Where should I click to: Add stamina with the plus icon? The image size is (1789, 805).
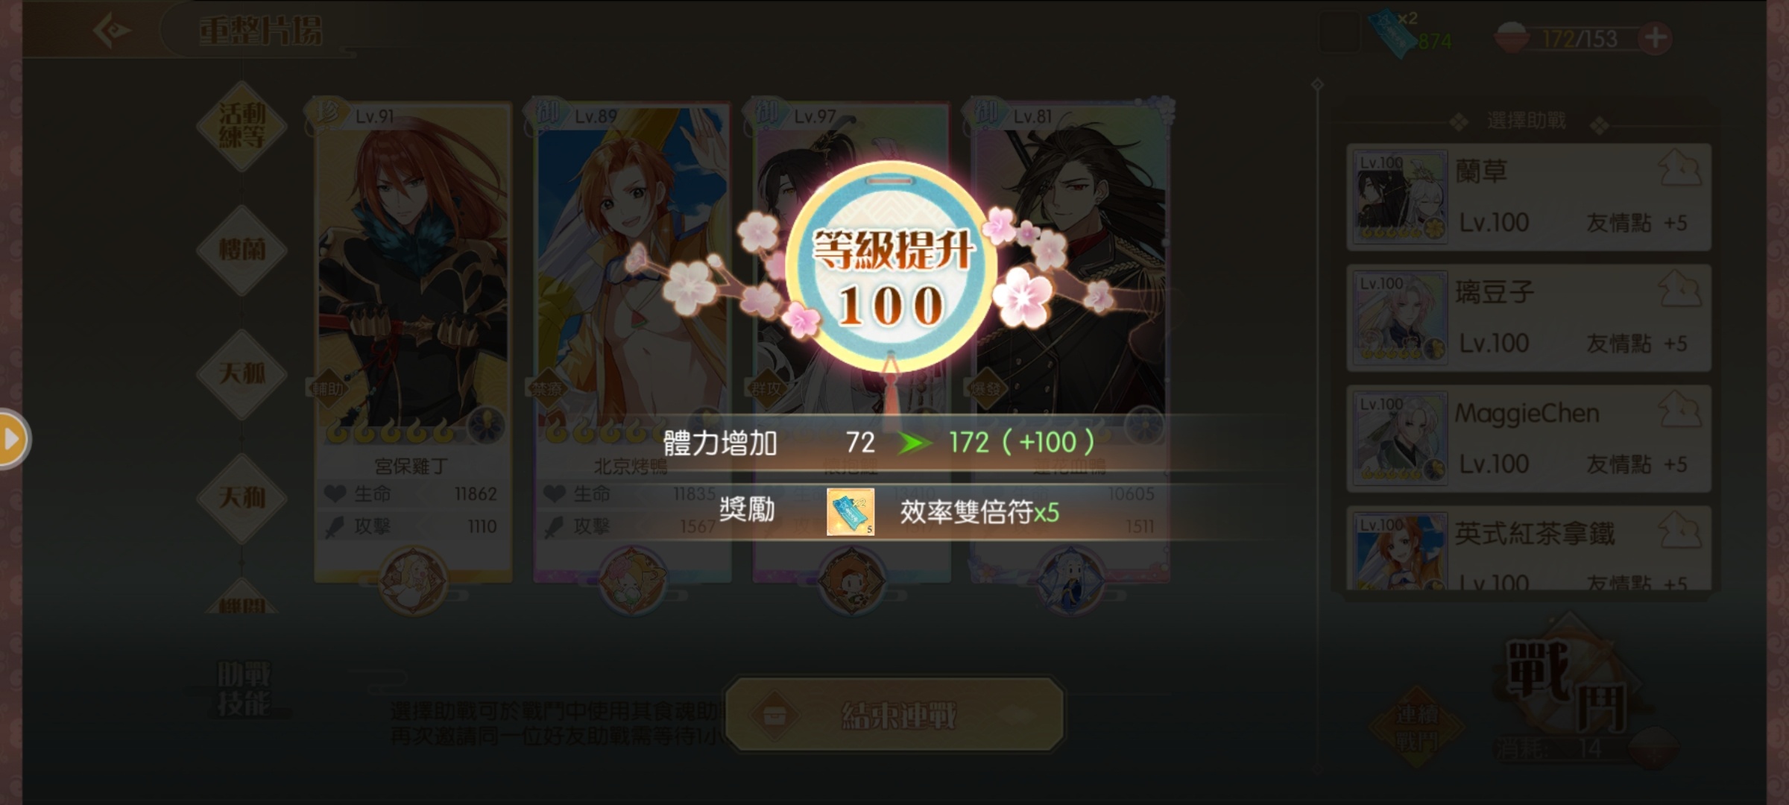click(1656, 38)
